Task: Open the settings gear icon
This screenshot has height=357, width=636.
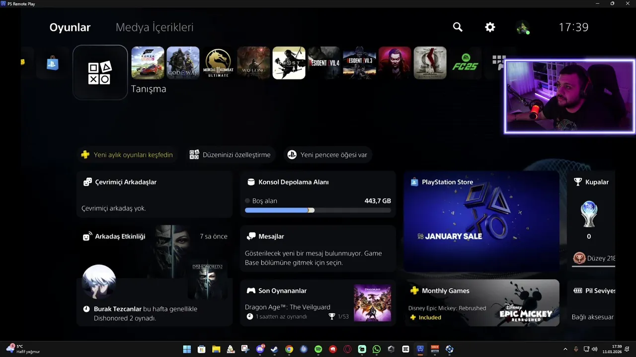Action: tap(490, 27)
